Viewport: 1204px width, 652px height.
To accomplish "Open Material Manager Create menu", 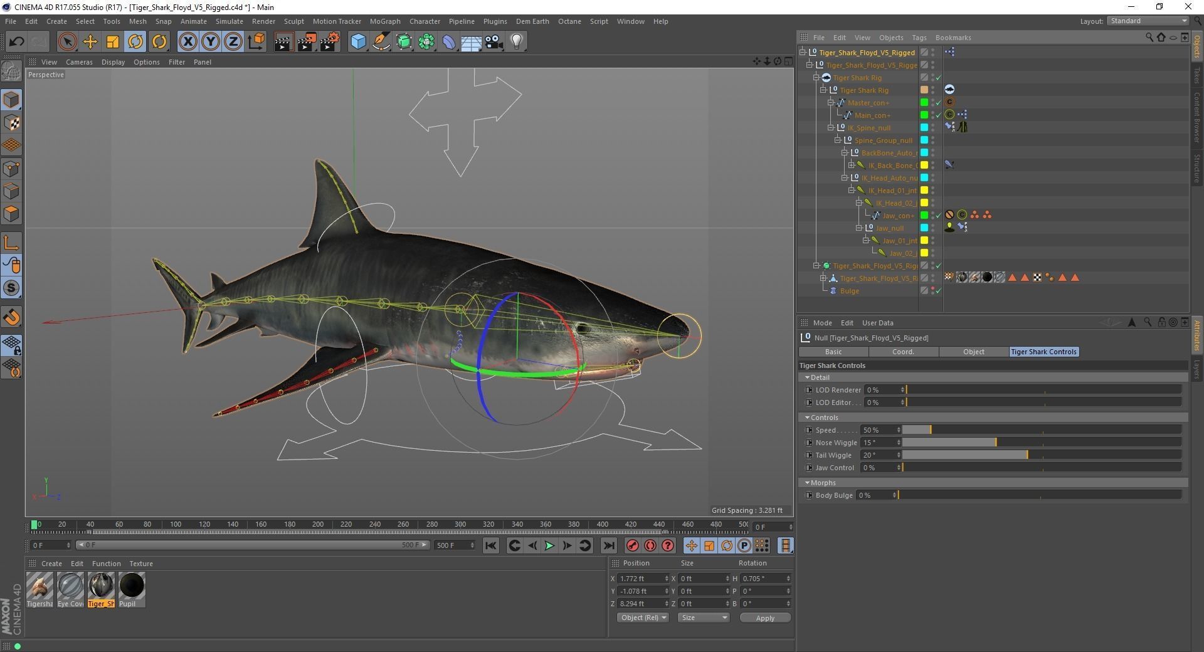I will click(x=51, y=564).
